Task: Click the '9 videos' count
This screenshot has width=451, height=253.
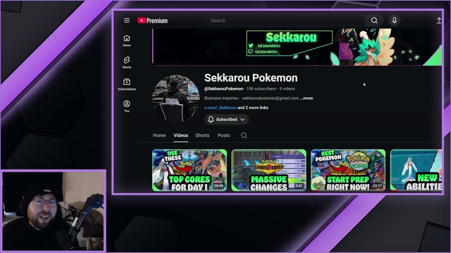Action: click(x=287, y=89)
